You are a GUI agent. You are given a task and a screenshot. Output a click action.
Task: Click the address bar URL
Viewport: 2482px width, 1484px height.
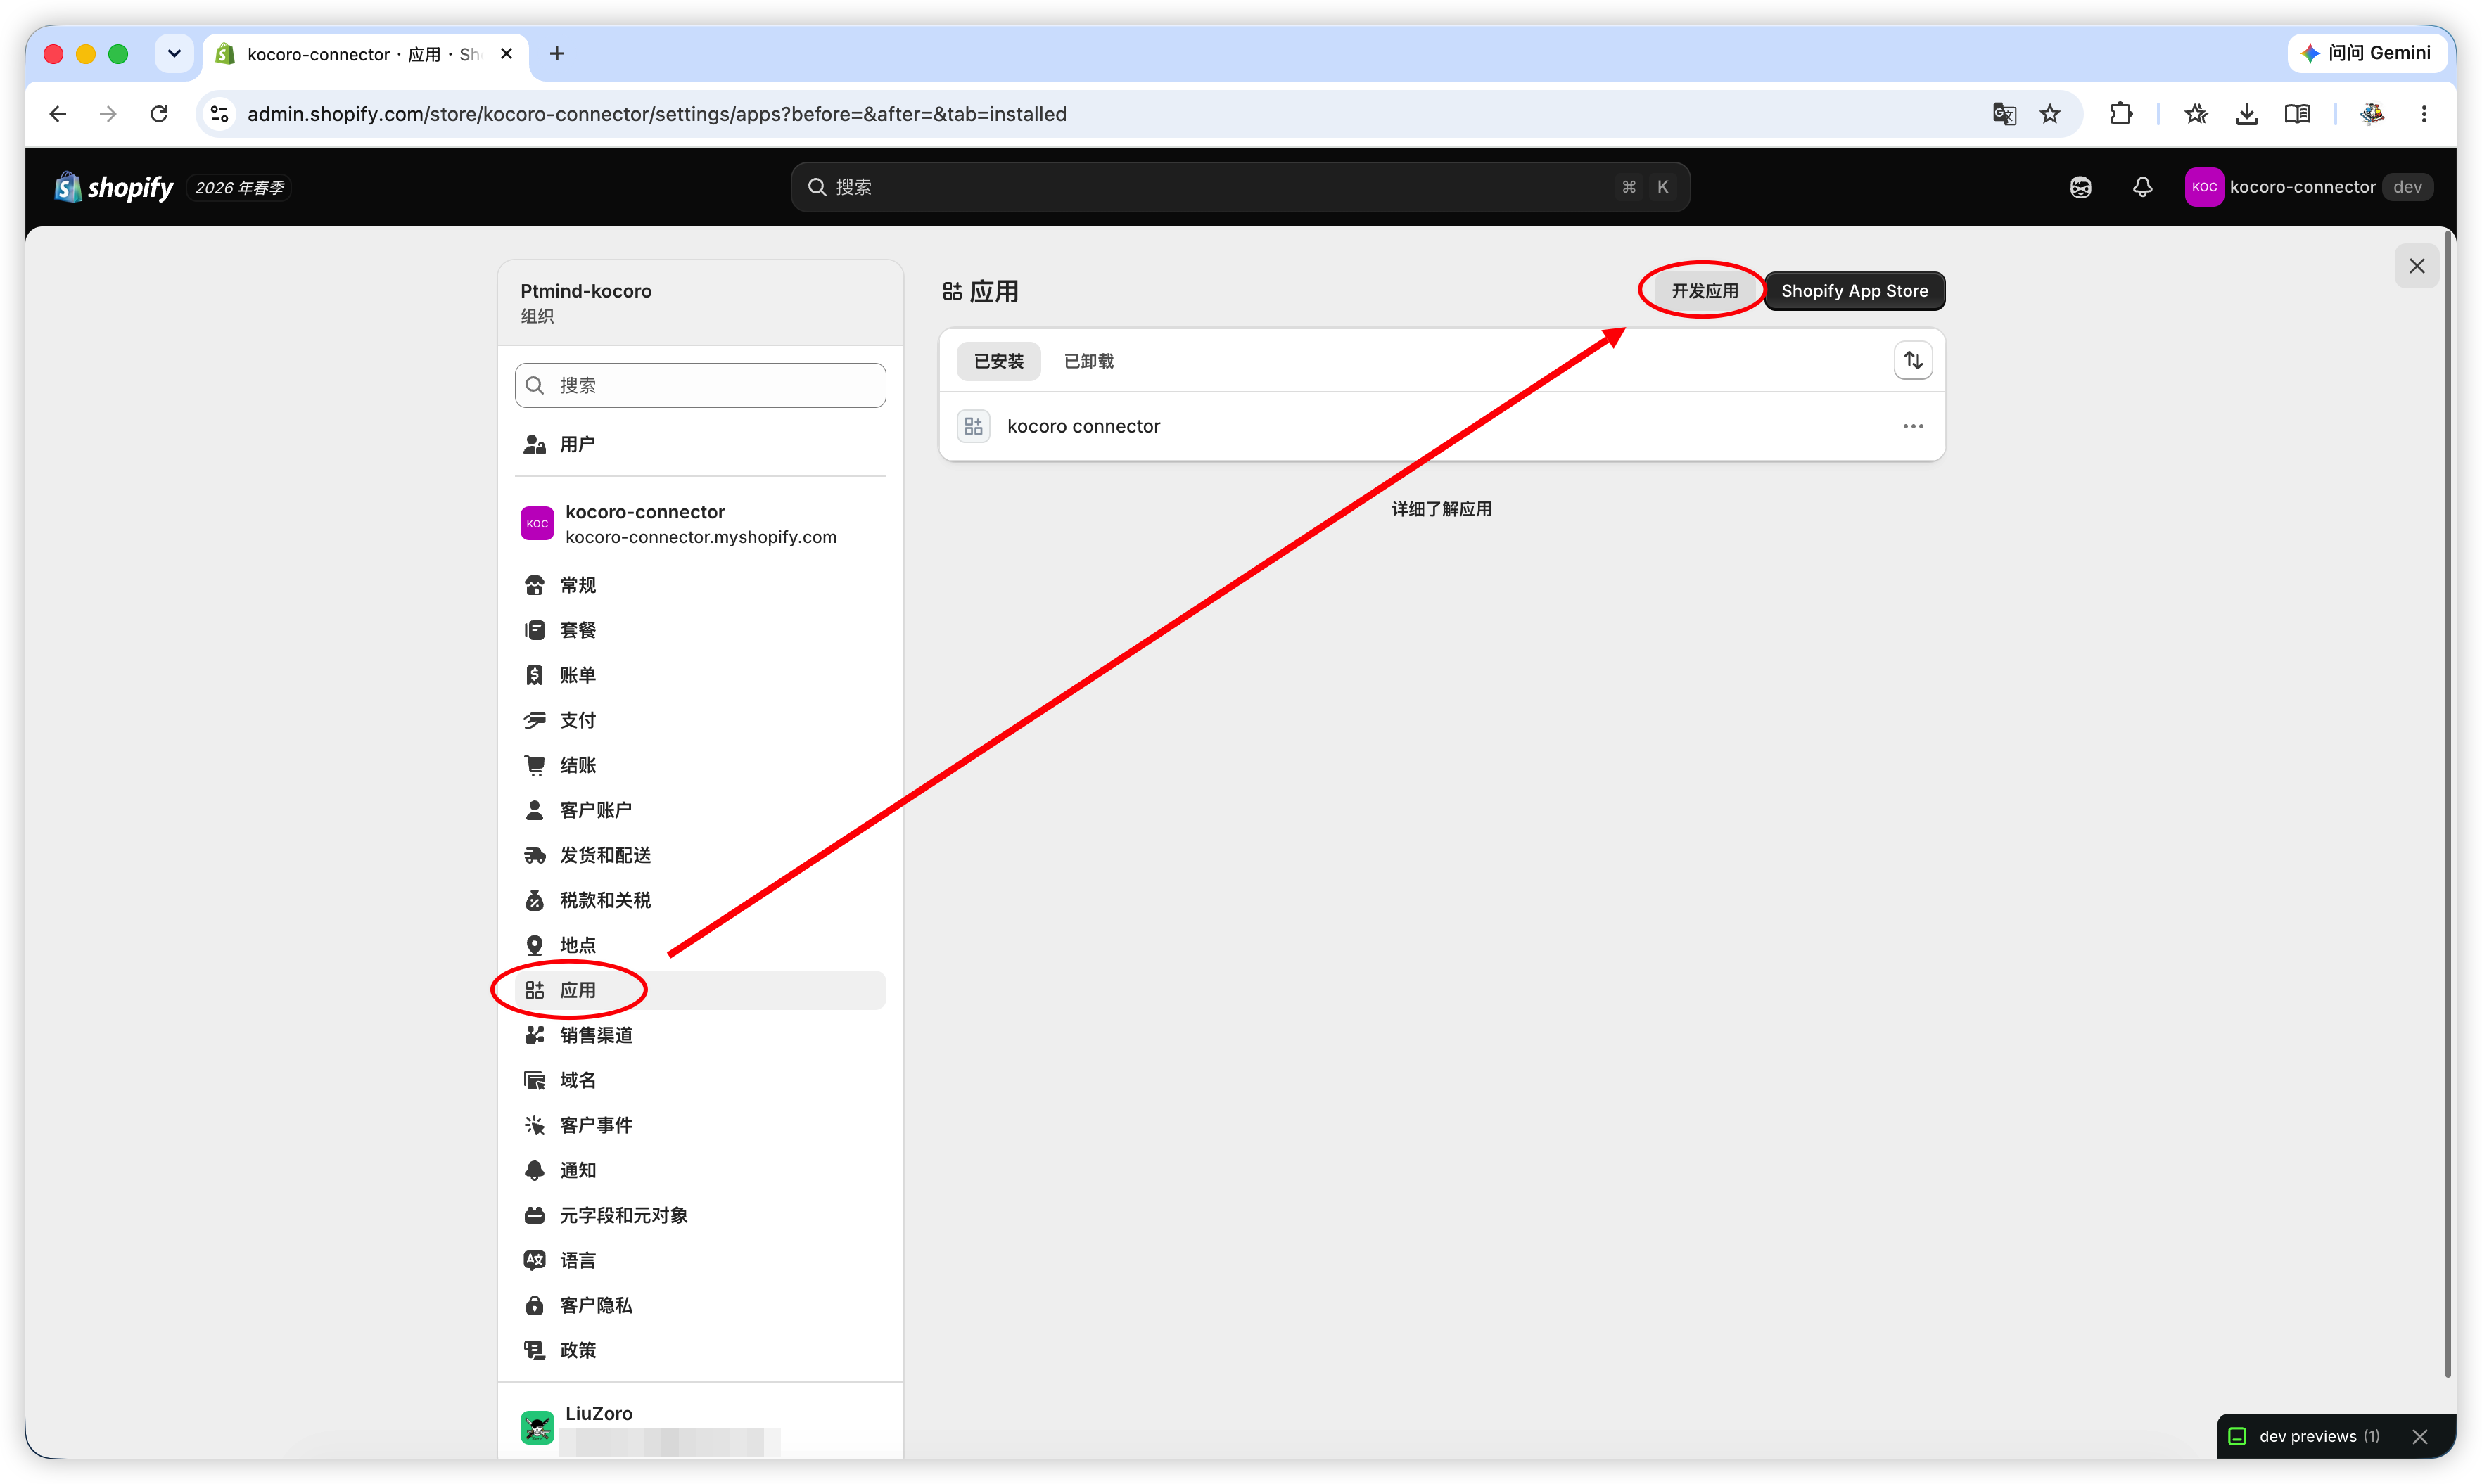(656, 114)
